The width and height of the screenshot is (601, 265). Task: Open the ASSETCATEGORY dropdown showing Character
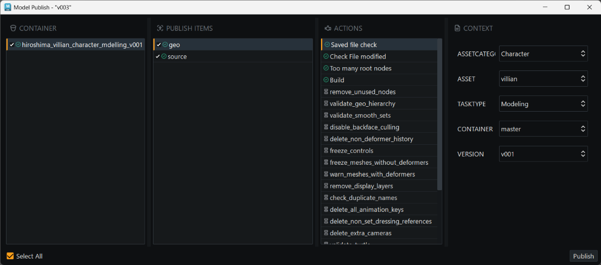click(x=543, y=54)
